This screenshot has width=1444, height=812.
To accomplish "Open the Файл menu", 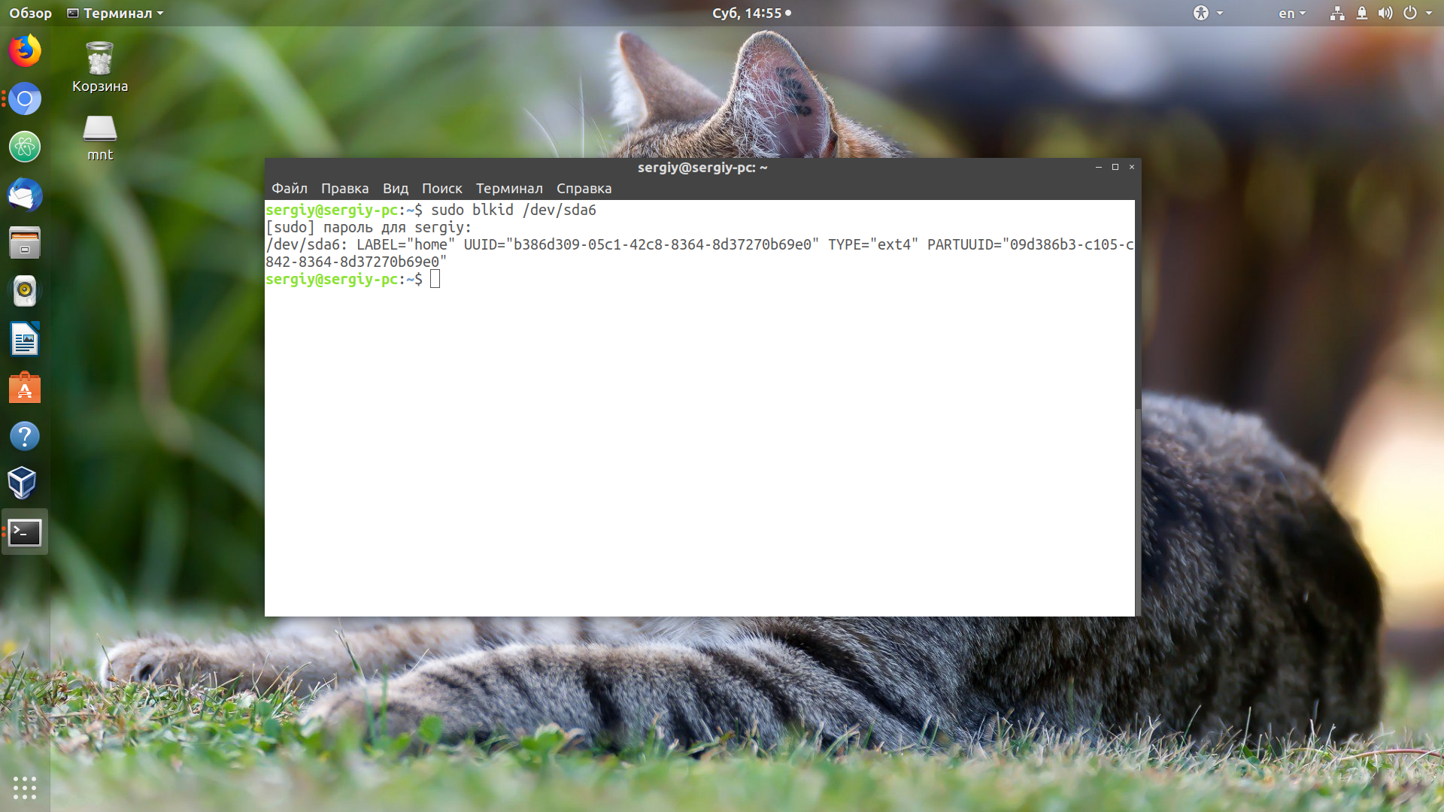I will tap(290, 189).
